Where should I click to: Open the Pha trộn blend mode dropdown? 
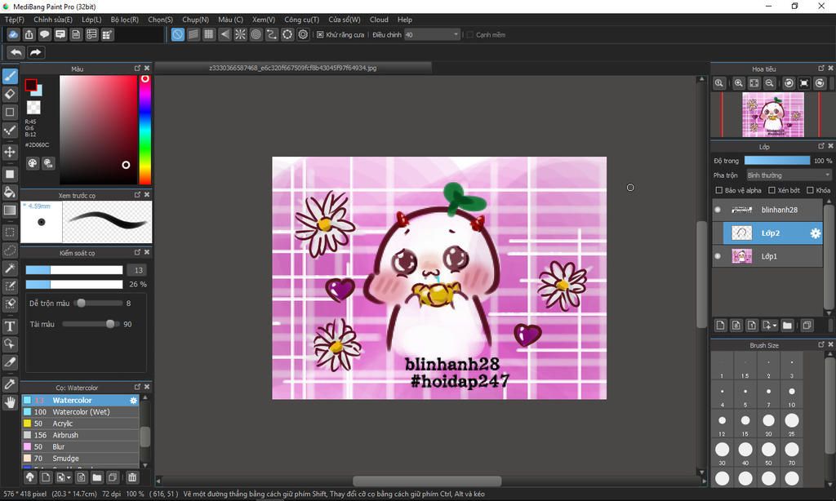point(789,175)
